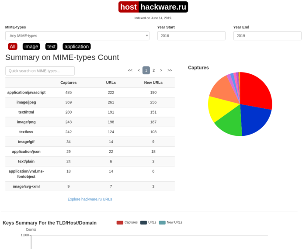Select the All filter tag
This screenshot has width=306, height=249.
[13, 47]
